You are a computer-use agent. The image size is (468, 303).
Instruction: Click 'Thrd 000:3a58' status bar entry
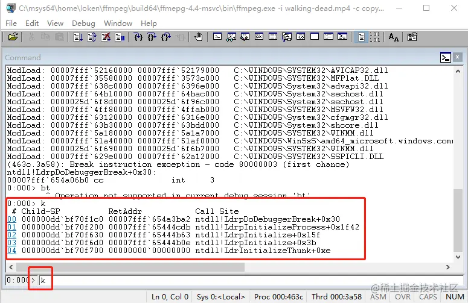pyautogui.click(x=336, y=297)
